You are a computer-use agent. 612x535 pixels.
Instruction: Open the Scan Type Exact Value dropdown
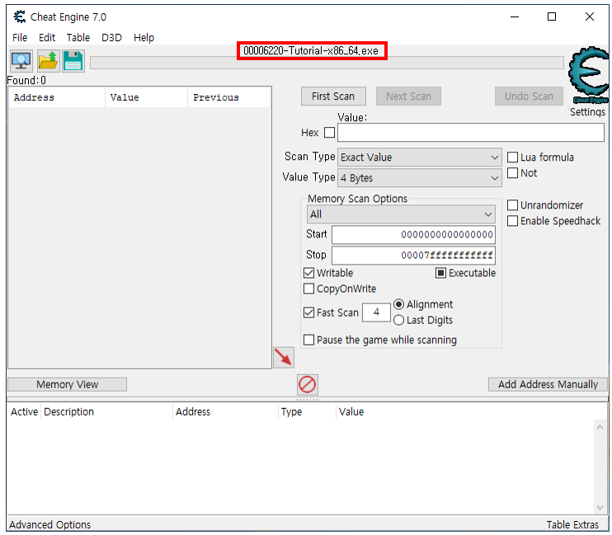coord(420,157)
